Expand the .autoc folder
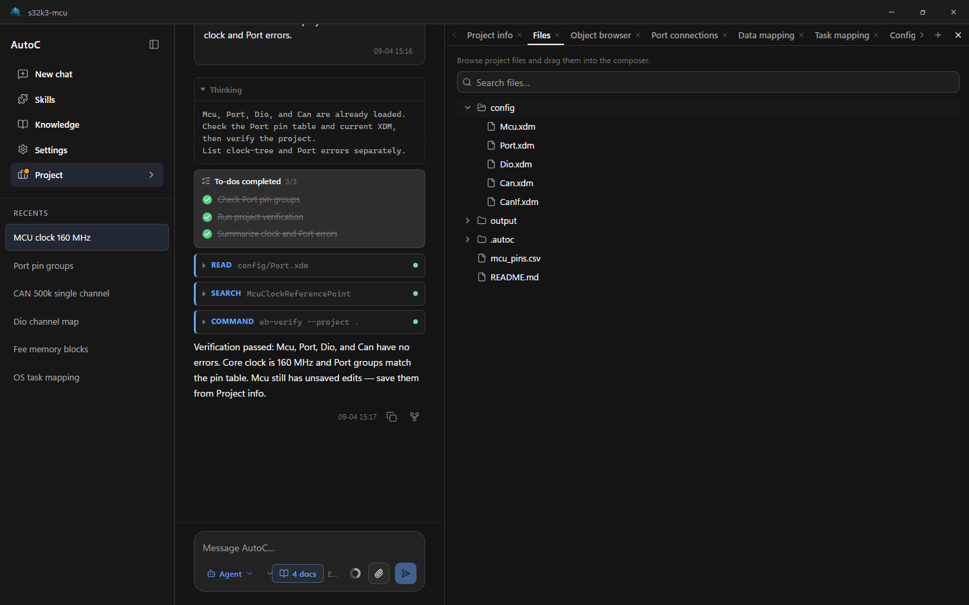 pyautogui.click(x=468, y=239)
